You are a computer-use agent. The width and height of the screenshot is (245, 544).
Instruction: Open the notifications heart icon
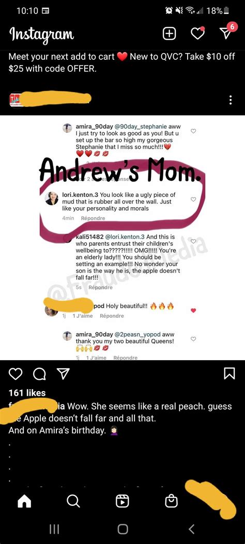click(197, 33)
